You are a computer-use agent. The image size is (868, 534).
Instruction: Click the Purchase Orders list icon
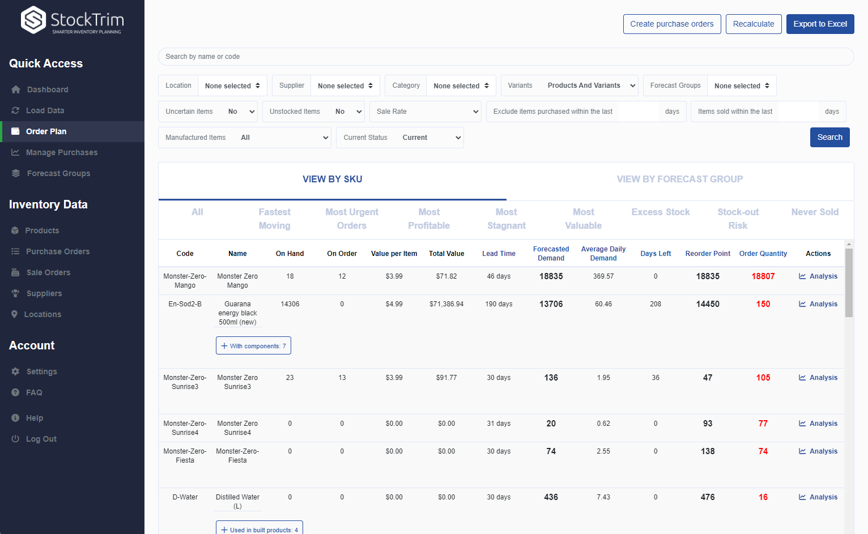(x=15, y=251)
